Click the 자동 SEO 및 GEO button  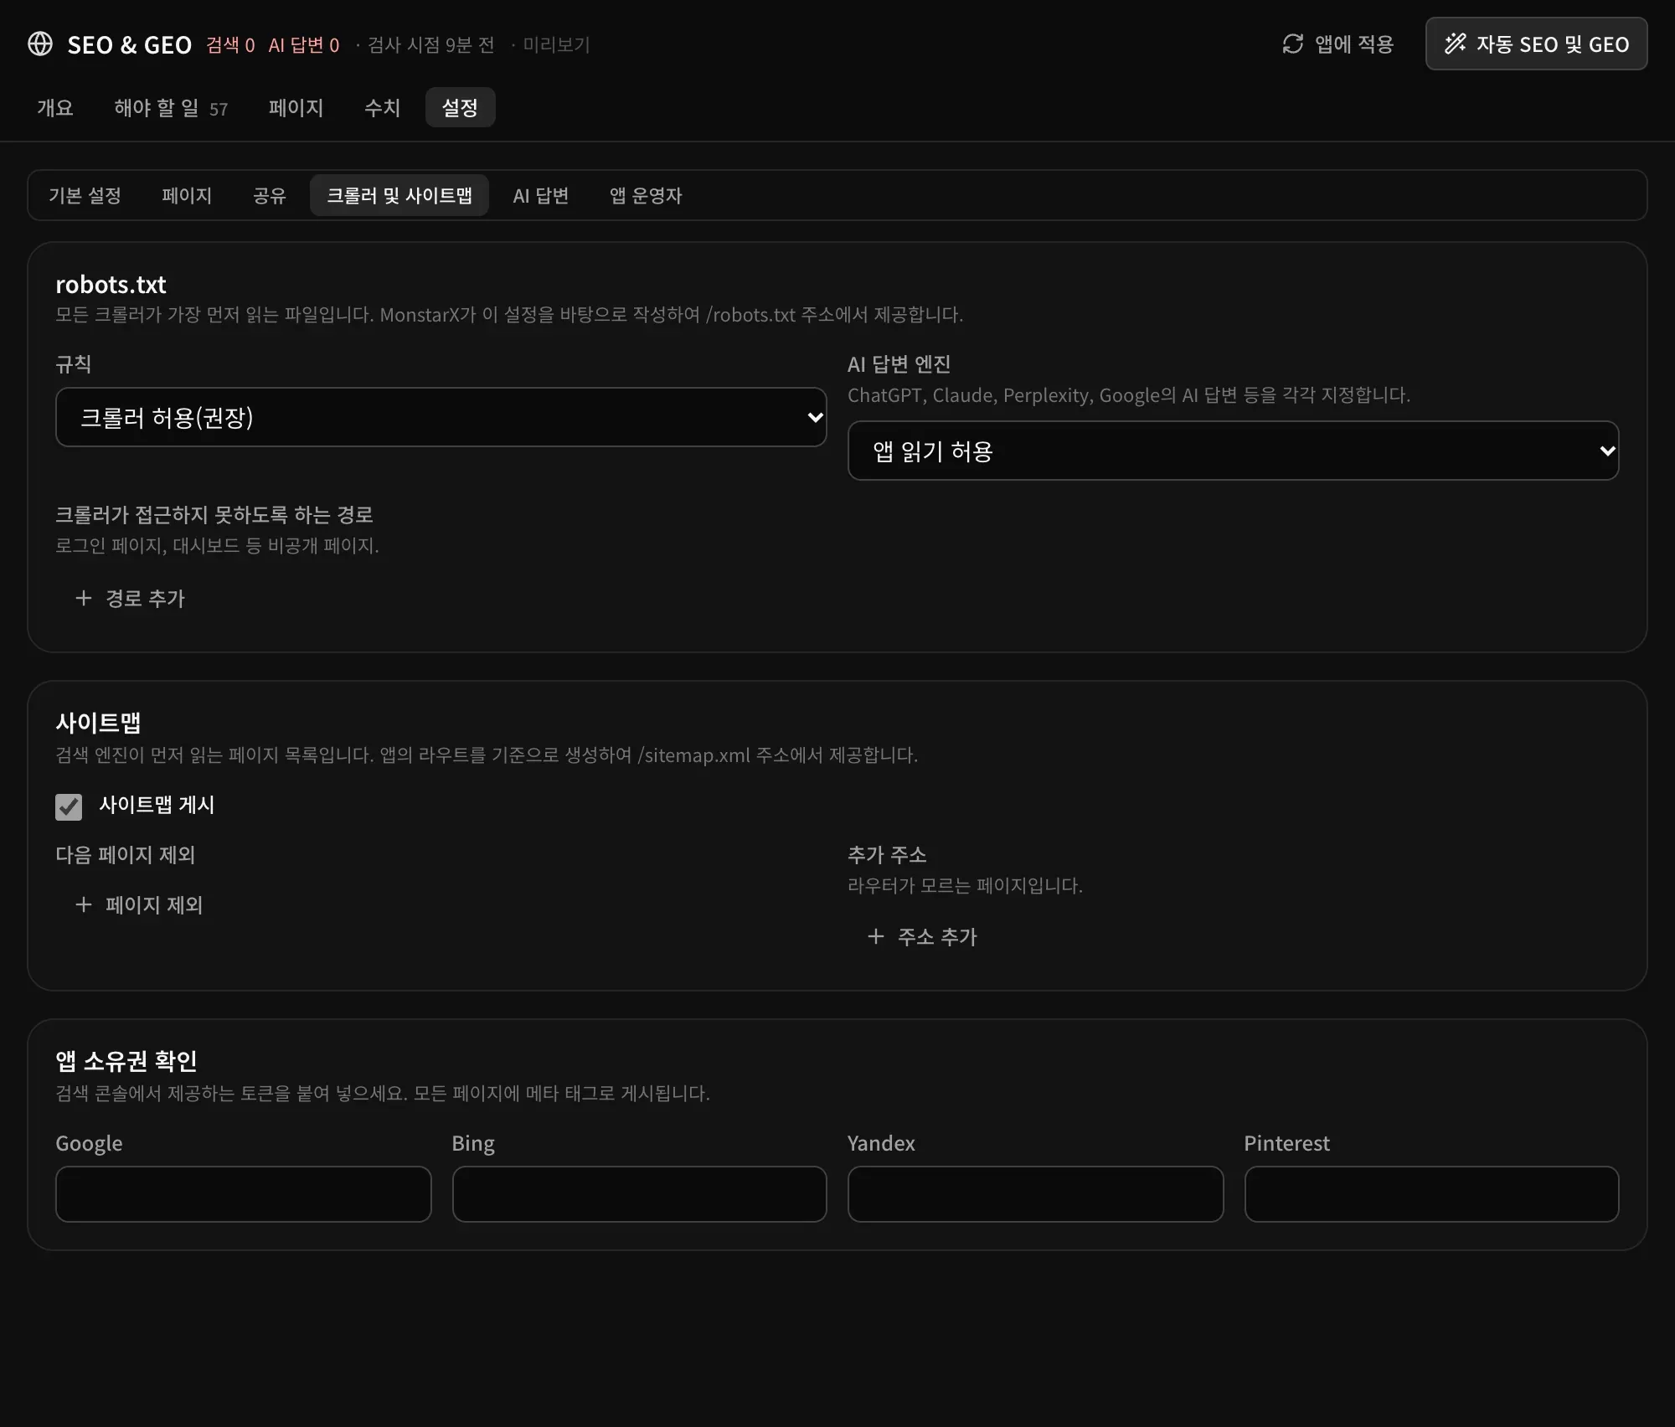(x=1536, y=44)
